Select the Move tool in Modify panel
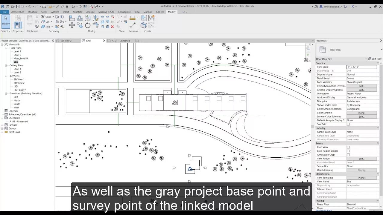The image size is (383, 215). pyautogui.click(x=72, y=25)
